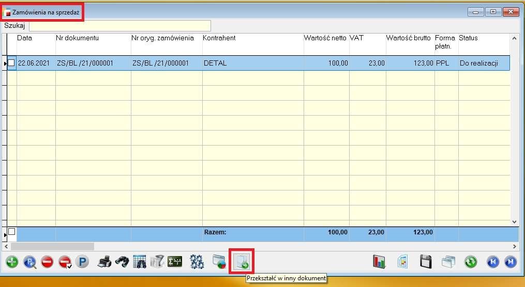Click the red minus icon with checkmark

(x=65, y=262)
